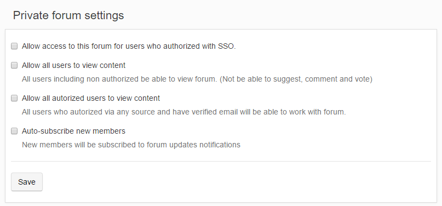Click the word 'SSO.' in the first option

pyautogui.click(x=227, y=46)
